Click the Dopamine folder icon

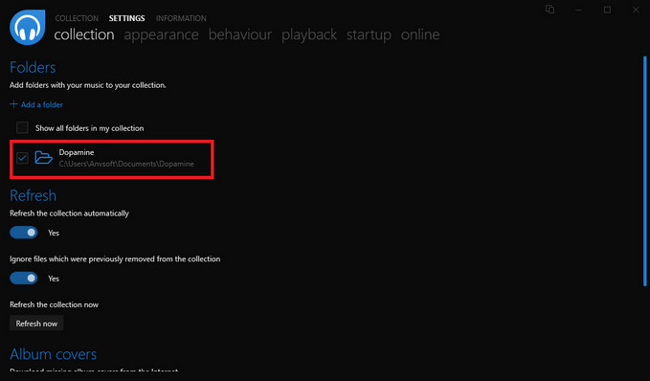pyautogui.click(x=43, y=158)
